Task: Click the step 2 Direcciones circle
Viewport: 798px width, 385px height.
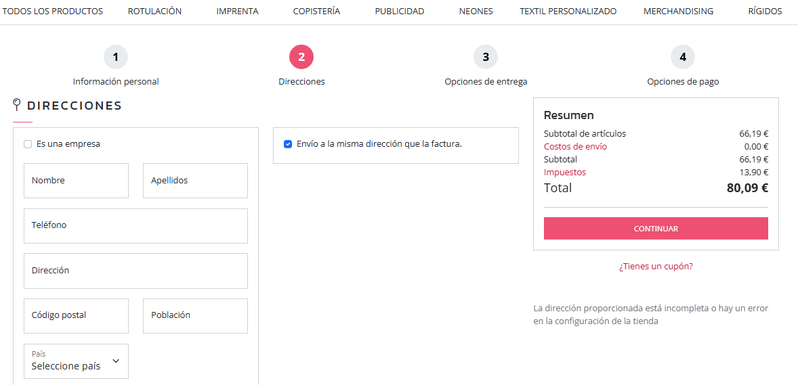Action: (x=301, y=58)
